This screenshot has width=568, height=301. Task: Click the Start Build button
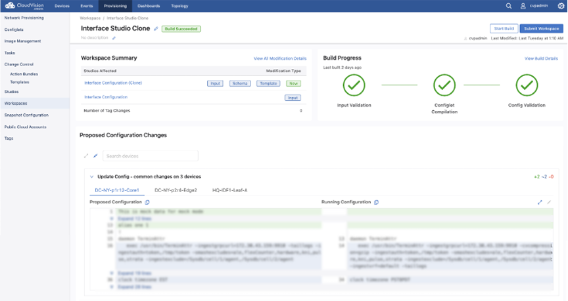click(504, 29)
